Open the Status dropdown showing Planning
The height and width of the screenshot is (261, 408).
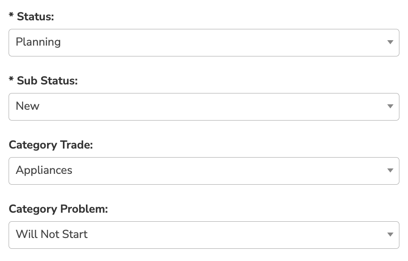pos(204,42)
